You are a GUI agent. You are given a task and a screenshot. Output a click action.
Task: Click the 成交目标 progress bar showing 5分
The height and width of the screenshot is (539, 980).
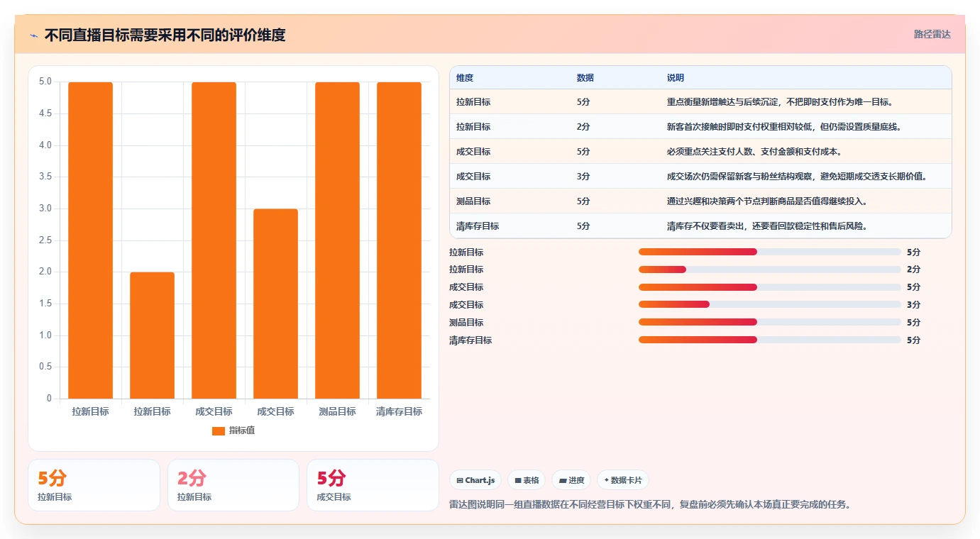769,287
